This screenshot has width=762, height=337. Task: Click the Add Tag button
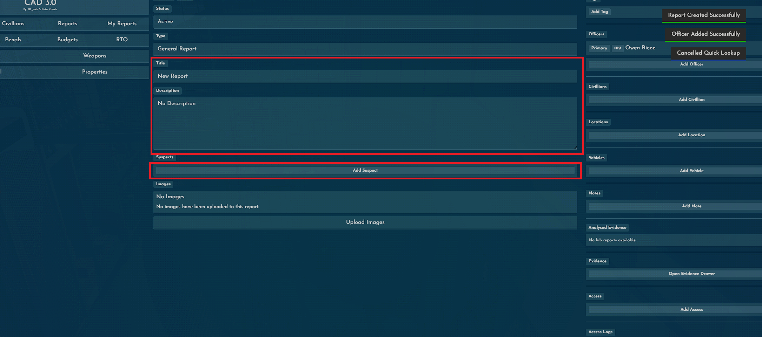pyautogui.click(x=599, y=12)
